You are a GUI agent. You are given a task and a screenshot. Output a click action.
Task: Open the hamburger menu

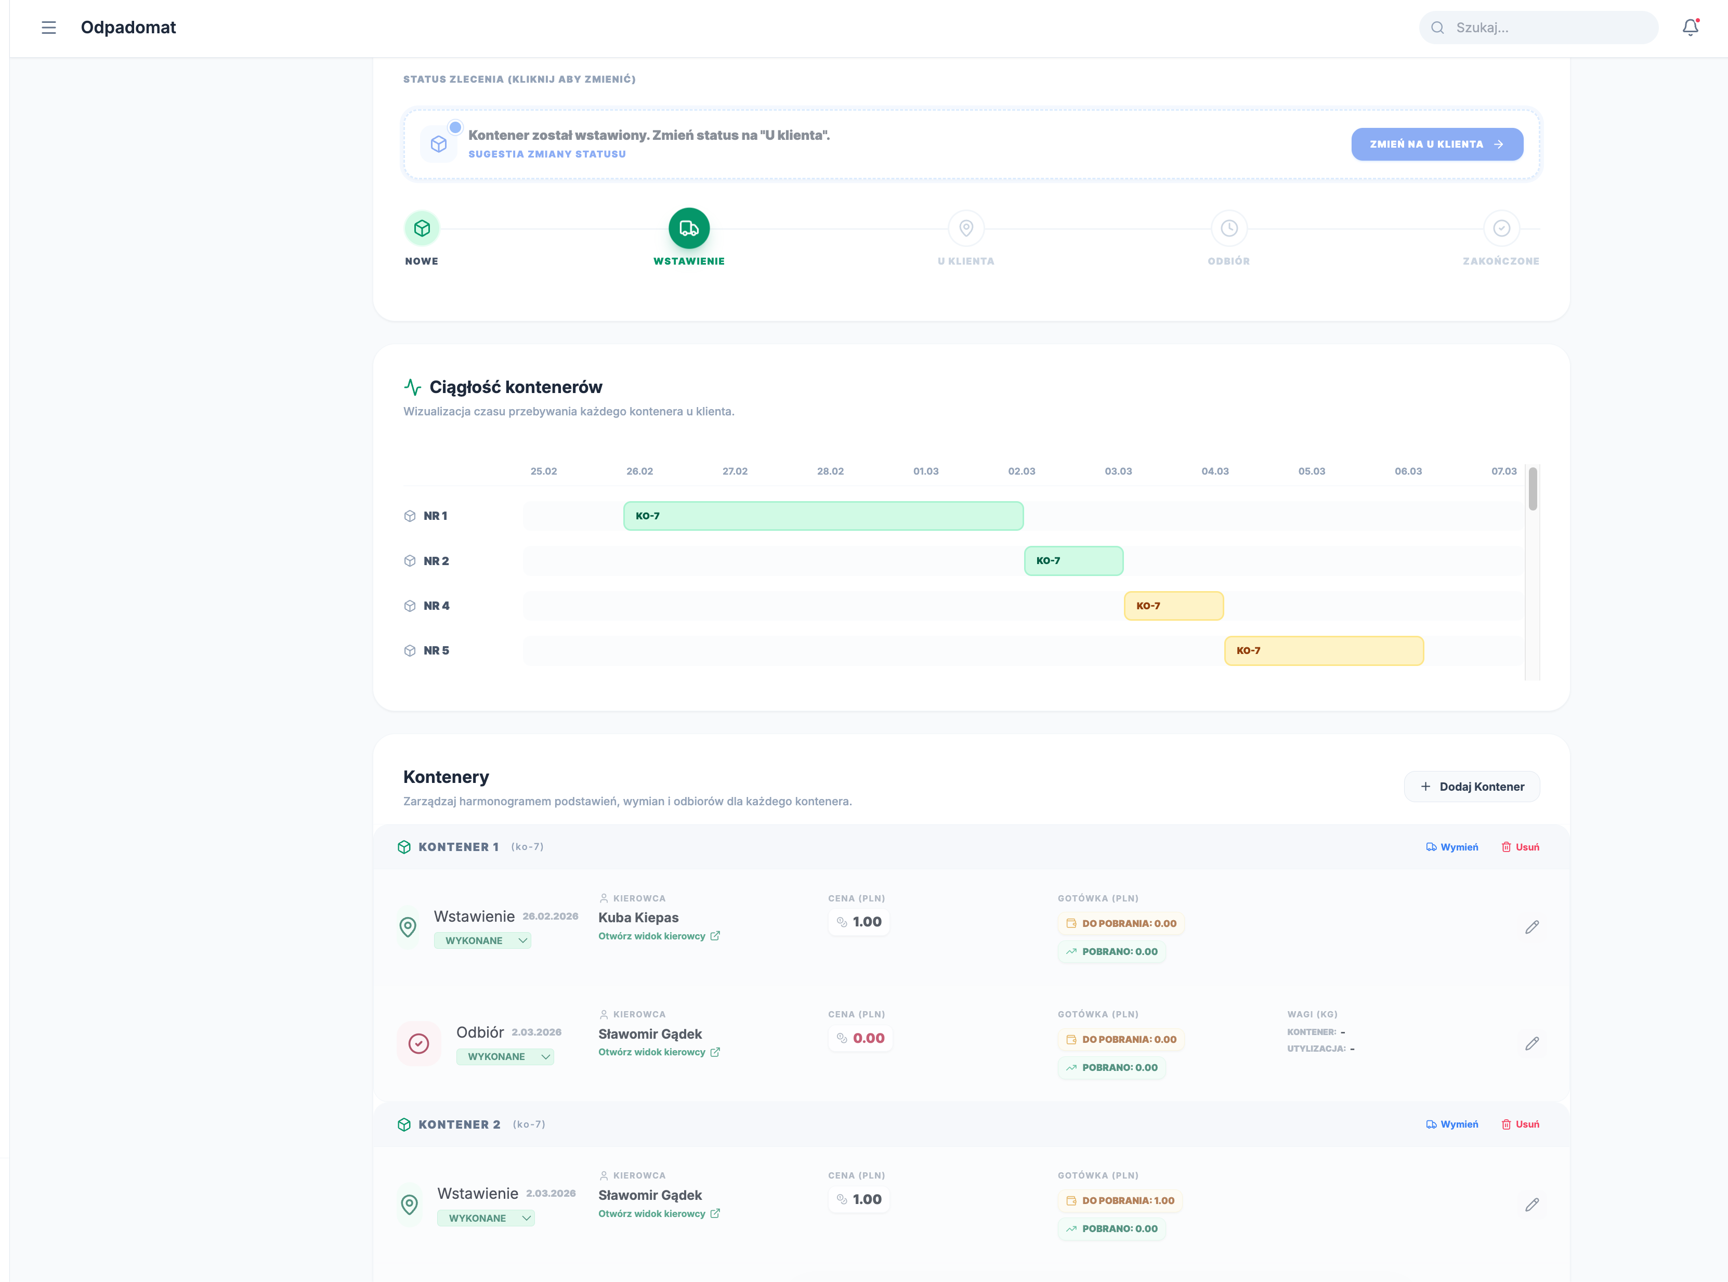49,28
